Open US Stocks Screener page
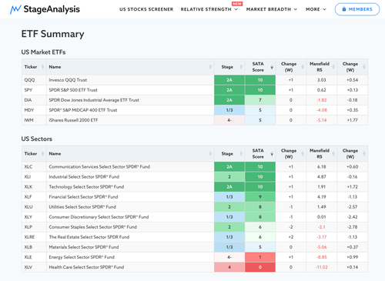This screenshot has height=281, width=385. click(146, 9)
